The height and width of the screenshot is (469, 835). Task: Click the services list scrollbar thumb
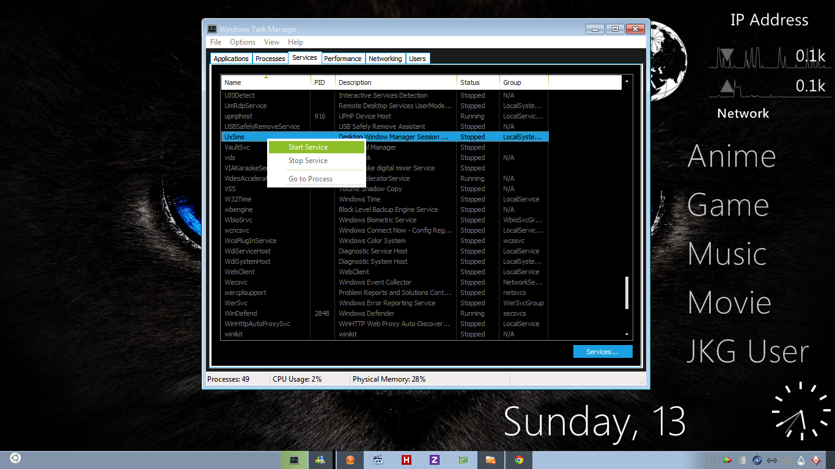pyautogui.click(x=627, y=293)
